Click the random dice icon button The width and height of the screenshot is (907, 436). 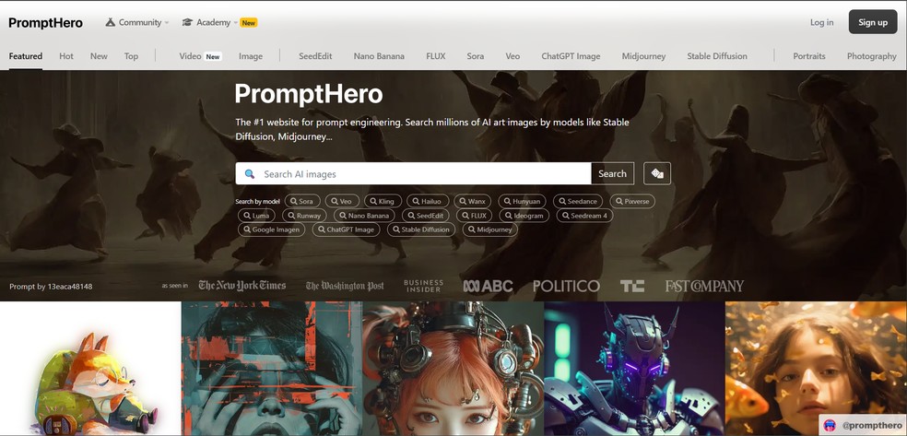[656, 173]
